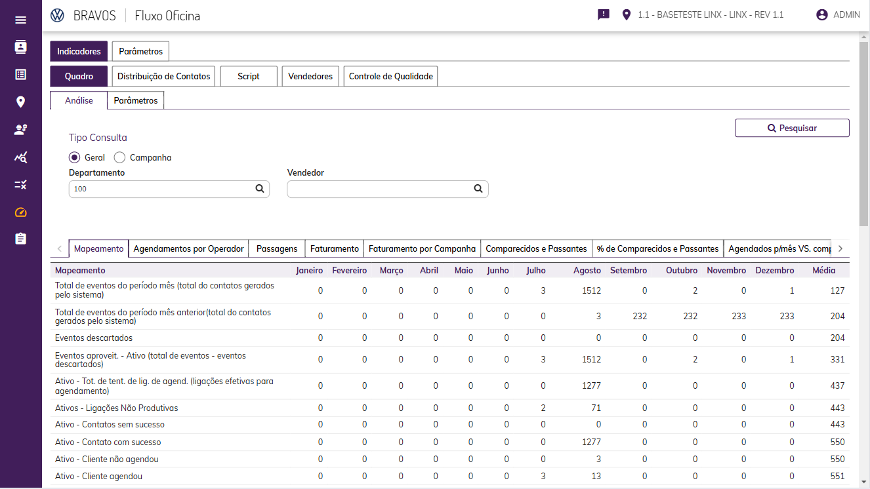Viewport: 870px width, 489px height.
Task: Click the checklist check-and-cross sidebar icon
Action: 20,185
